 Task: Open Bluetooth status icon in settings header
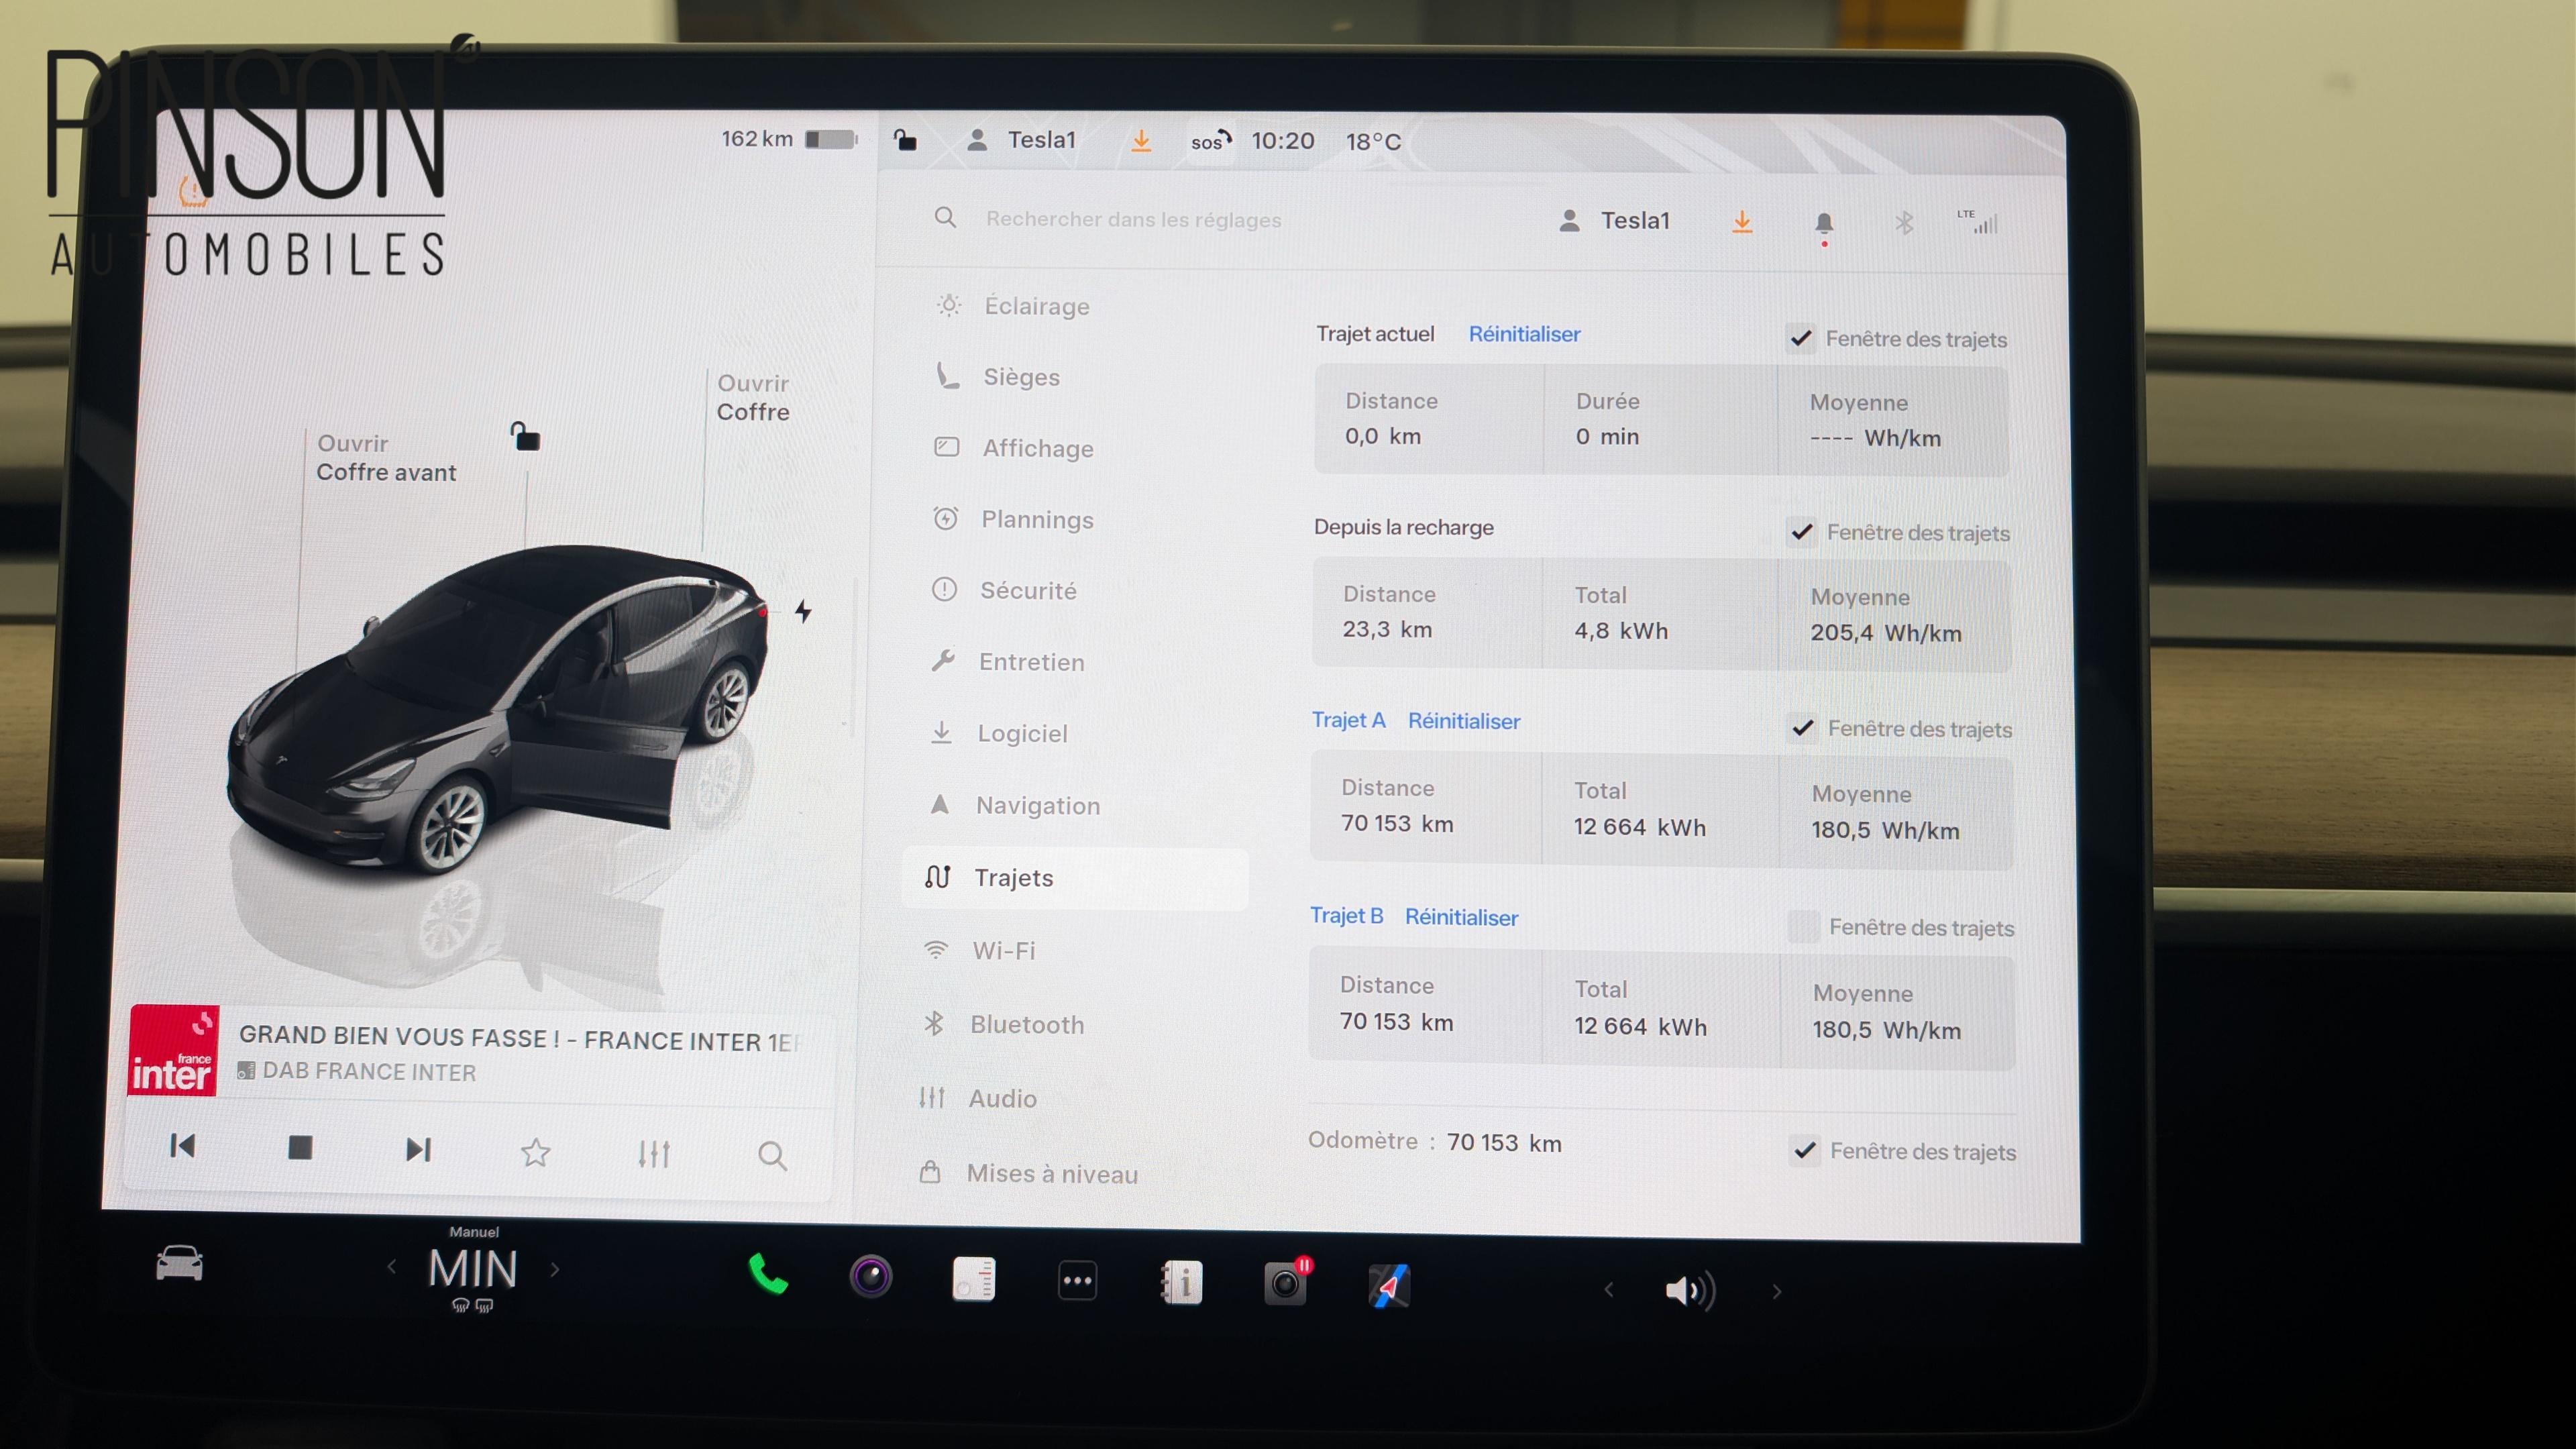1904,223
